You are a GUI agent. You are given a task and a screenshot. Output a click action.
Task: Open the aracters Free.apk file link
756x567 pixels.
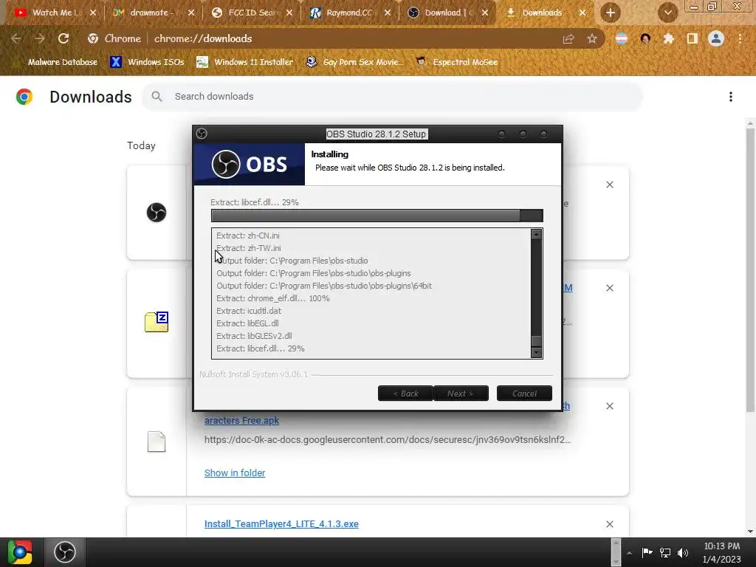coord(241,420)
